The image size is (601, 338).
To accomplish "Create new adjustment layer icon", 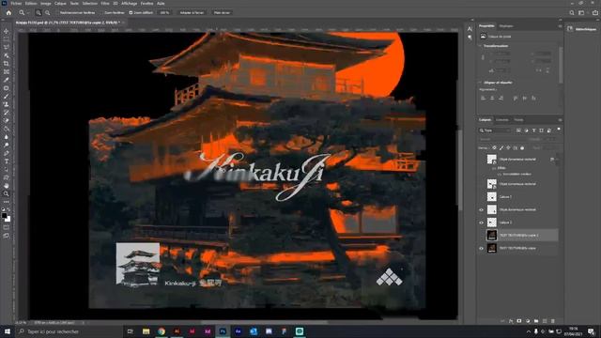I will tap(528, 321).
